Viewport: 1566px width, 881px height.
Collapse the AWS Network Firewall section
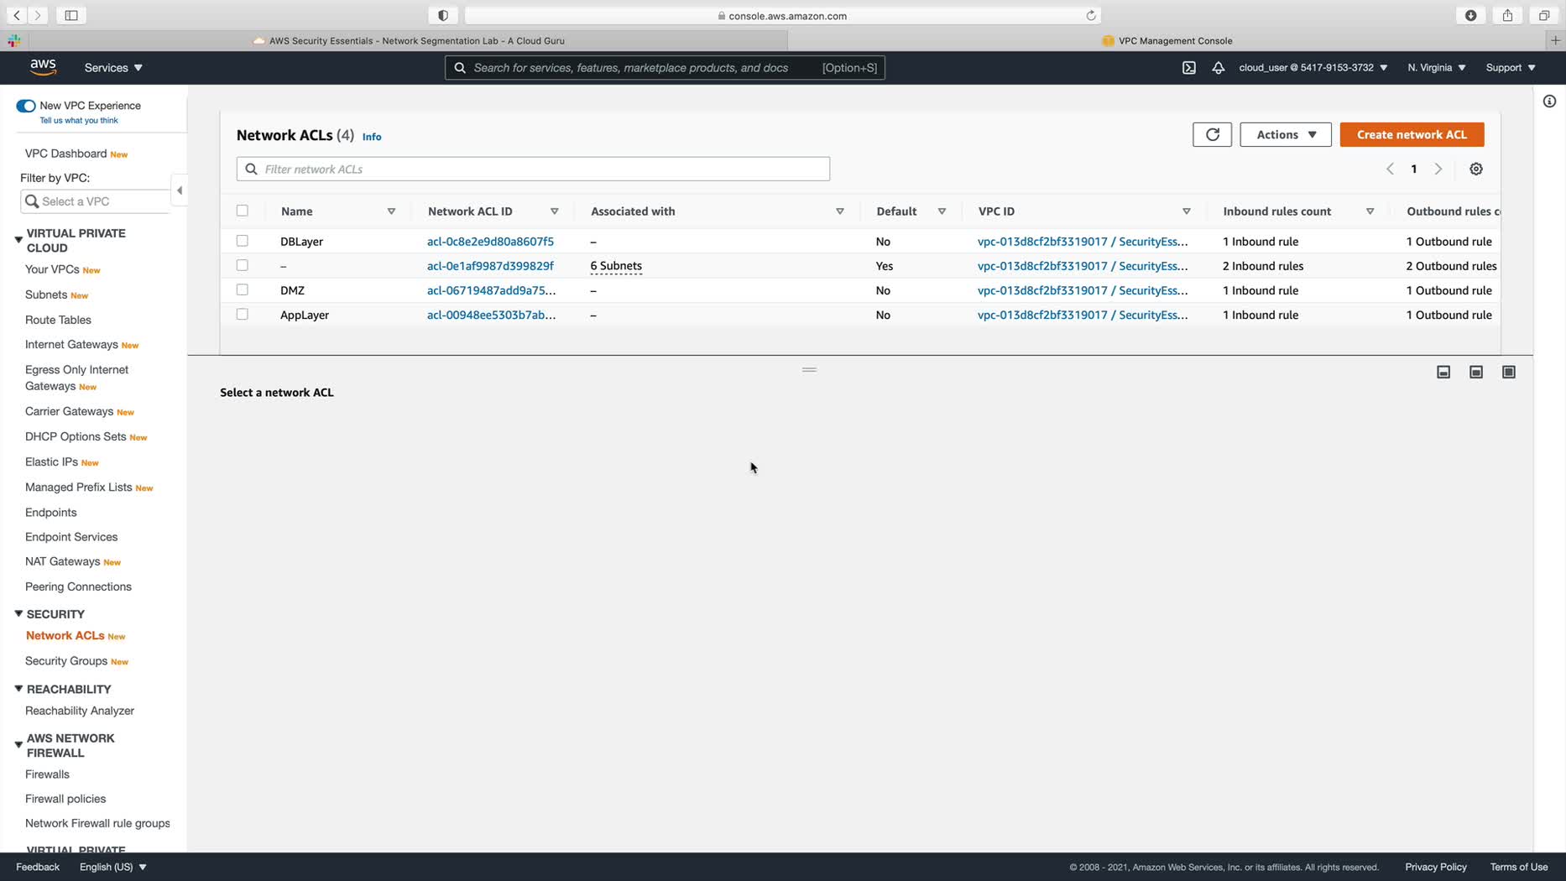click(x=18, y=745)
